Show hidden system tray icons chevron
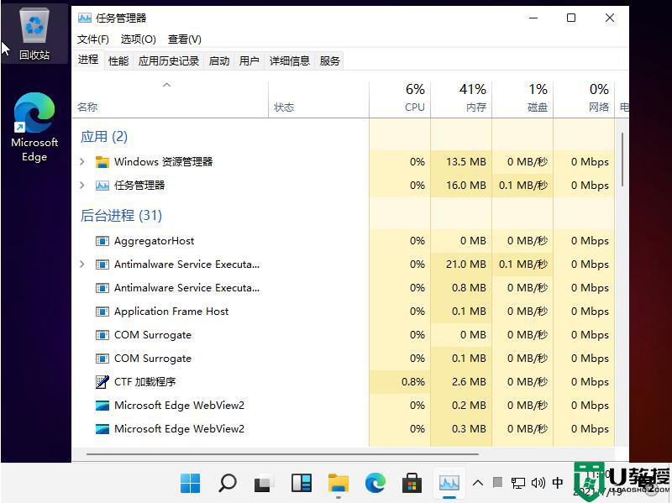Screen dimensions: 672x503 [478, 483]
